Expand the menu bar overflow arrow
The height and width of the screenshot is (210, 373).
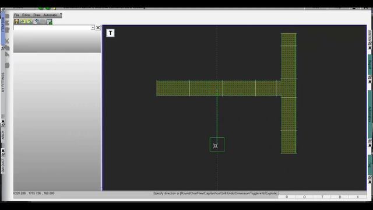coord(61,14)
